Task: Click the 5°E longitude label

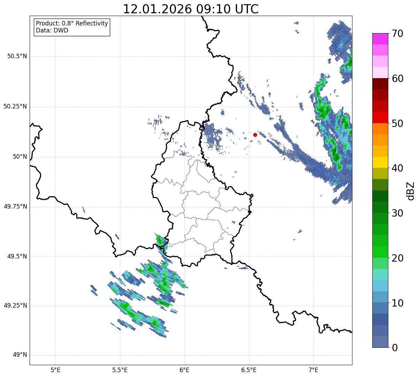Action: tap(55, 370)
